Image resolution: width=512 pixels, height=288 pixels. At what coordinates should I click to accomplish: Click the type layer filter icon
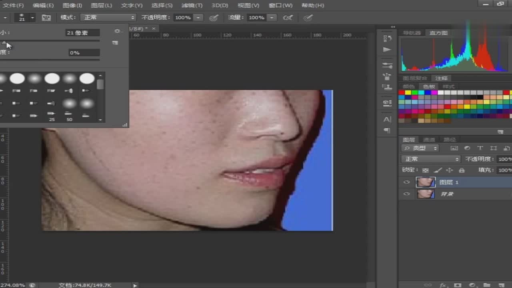tap(480, 148)
